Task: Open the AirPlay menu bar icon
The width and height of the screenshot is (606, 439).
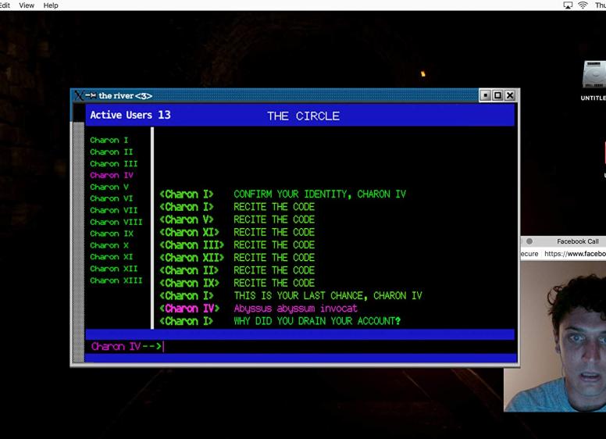Action: pos(568,5)
